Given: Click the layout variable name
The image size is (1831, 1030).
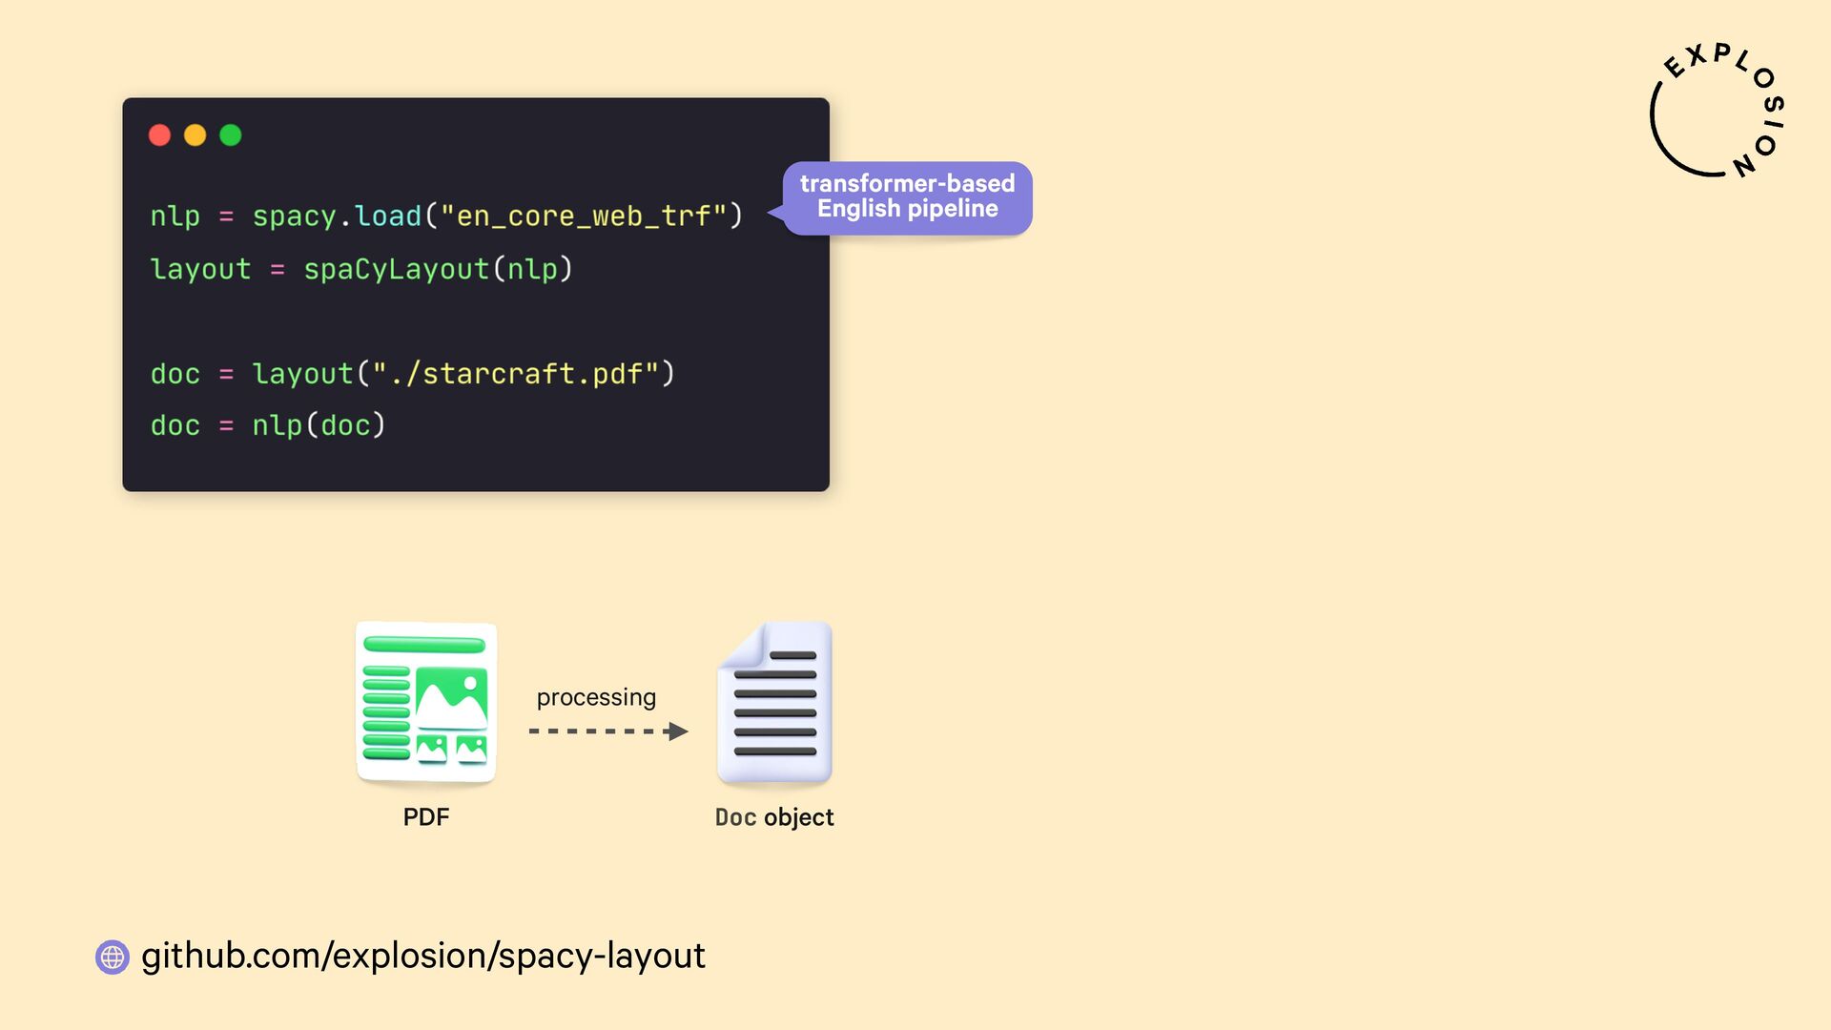Looking at the screenshot, I should click(x=200, y=269).
